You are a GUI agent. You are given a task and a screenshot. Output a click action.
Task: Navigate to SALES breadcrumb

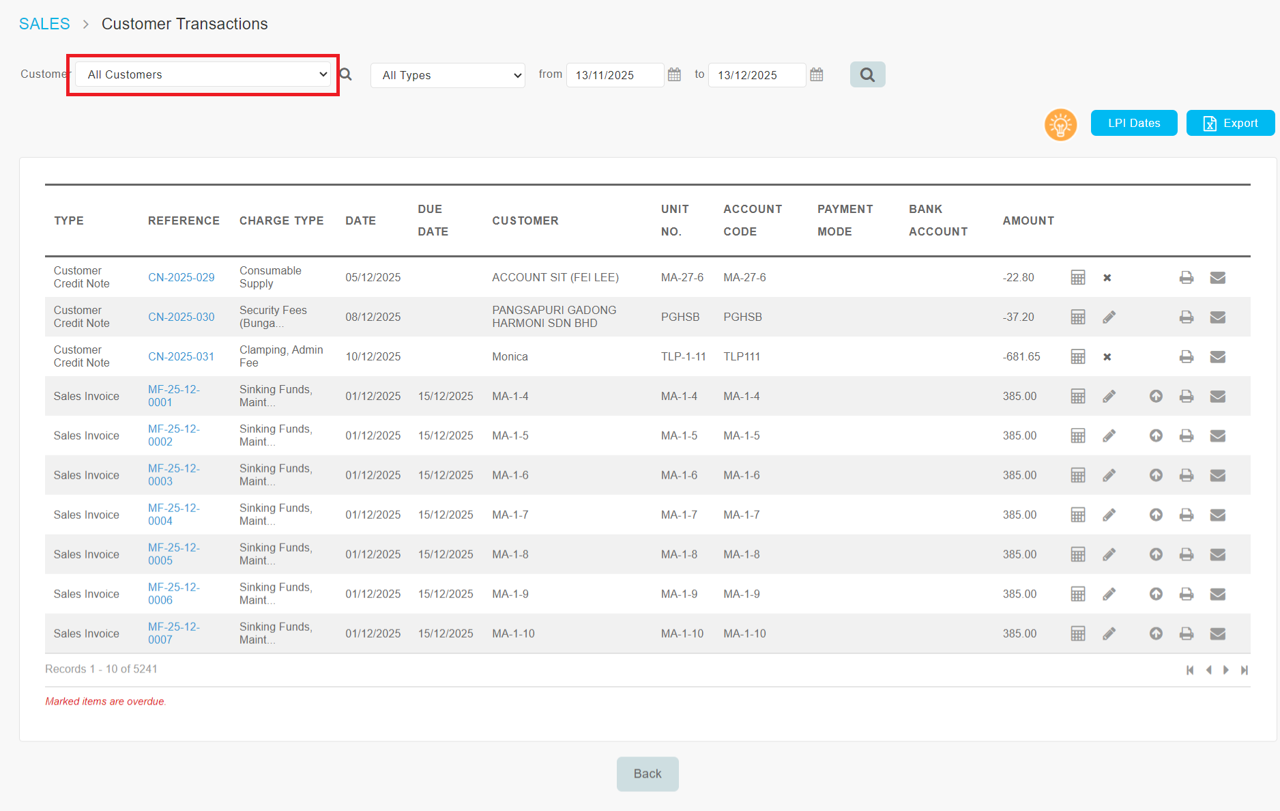click(x=44, y=24)
